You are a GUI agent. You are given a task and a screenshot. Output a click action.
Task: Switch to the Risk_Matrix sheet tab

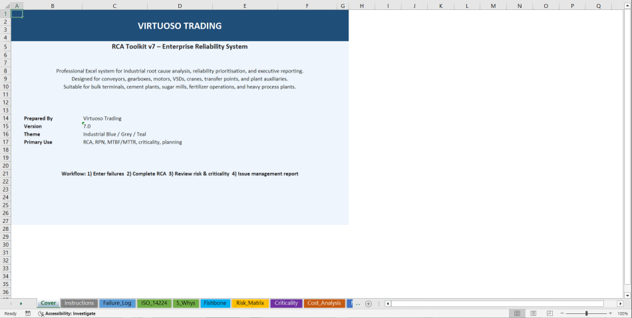(250, 303)
